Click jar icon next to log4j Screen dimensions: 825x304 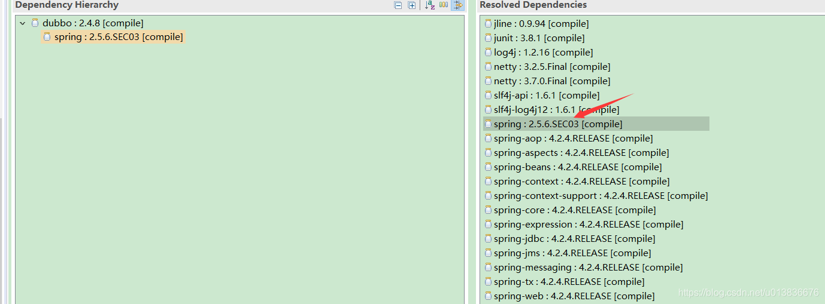click(x=488, y=53)
